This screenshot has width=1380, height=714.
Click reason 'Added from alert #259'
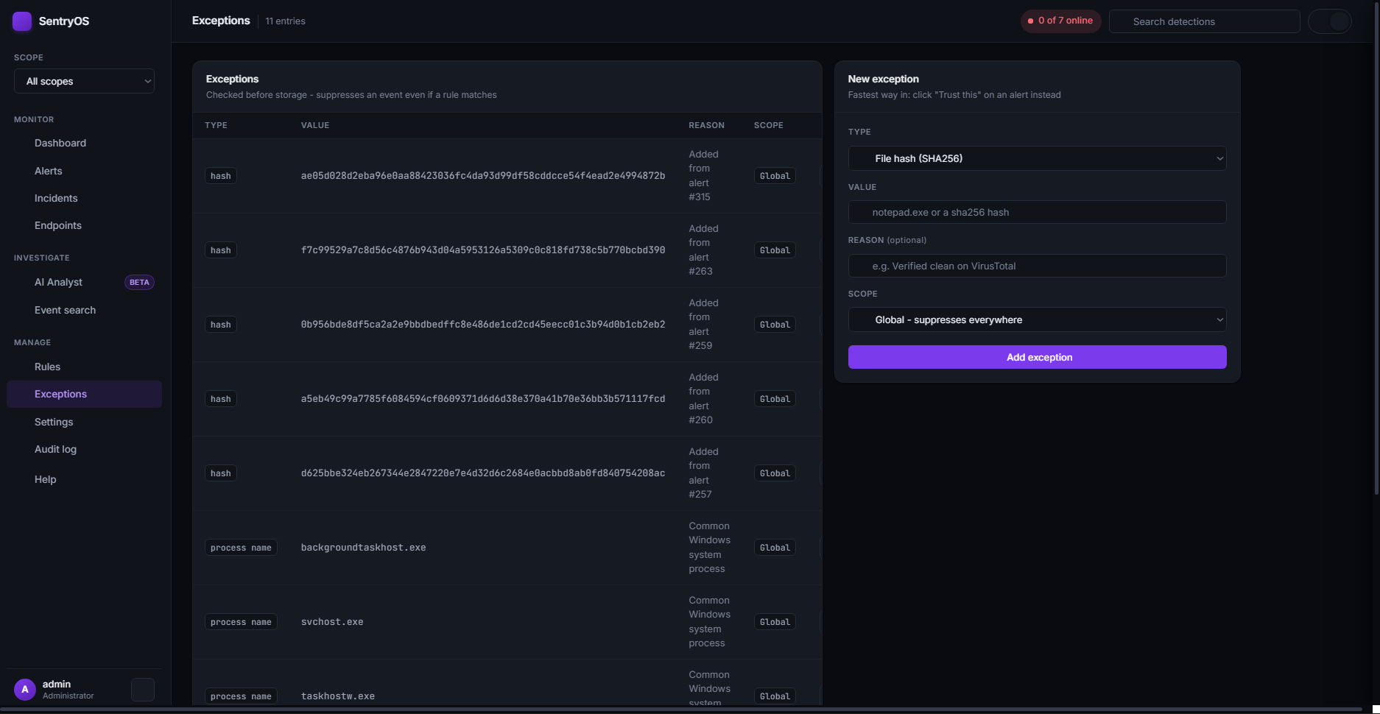tap(703, 325)
